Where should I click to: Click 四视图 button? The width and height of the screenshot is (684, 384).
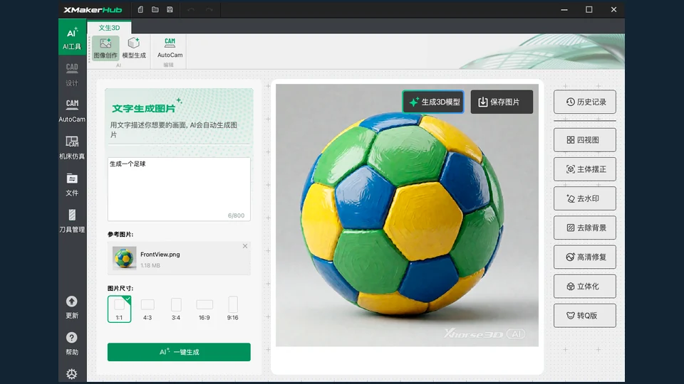(x=585, y=140)
